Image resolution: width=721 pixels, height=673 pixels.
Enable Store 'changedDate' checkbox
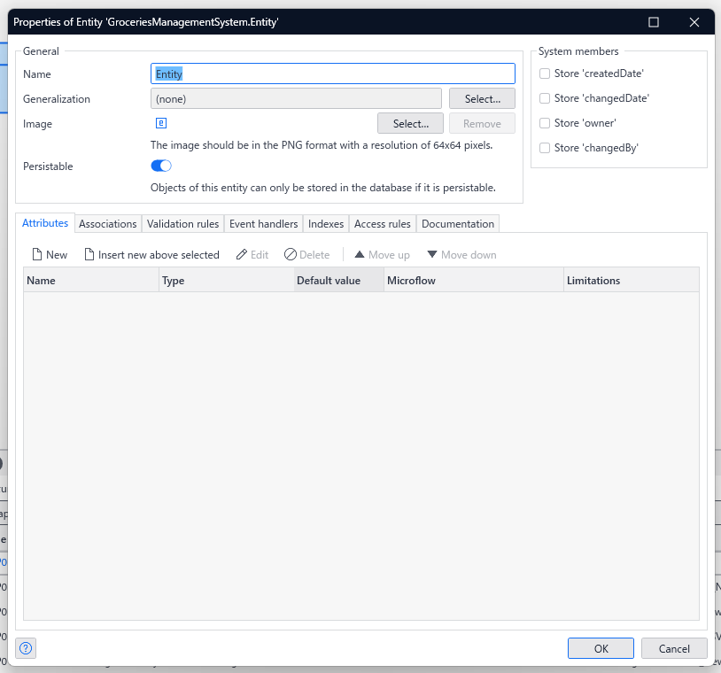(x=545, y=98)
